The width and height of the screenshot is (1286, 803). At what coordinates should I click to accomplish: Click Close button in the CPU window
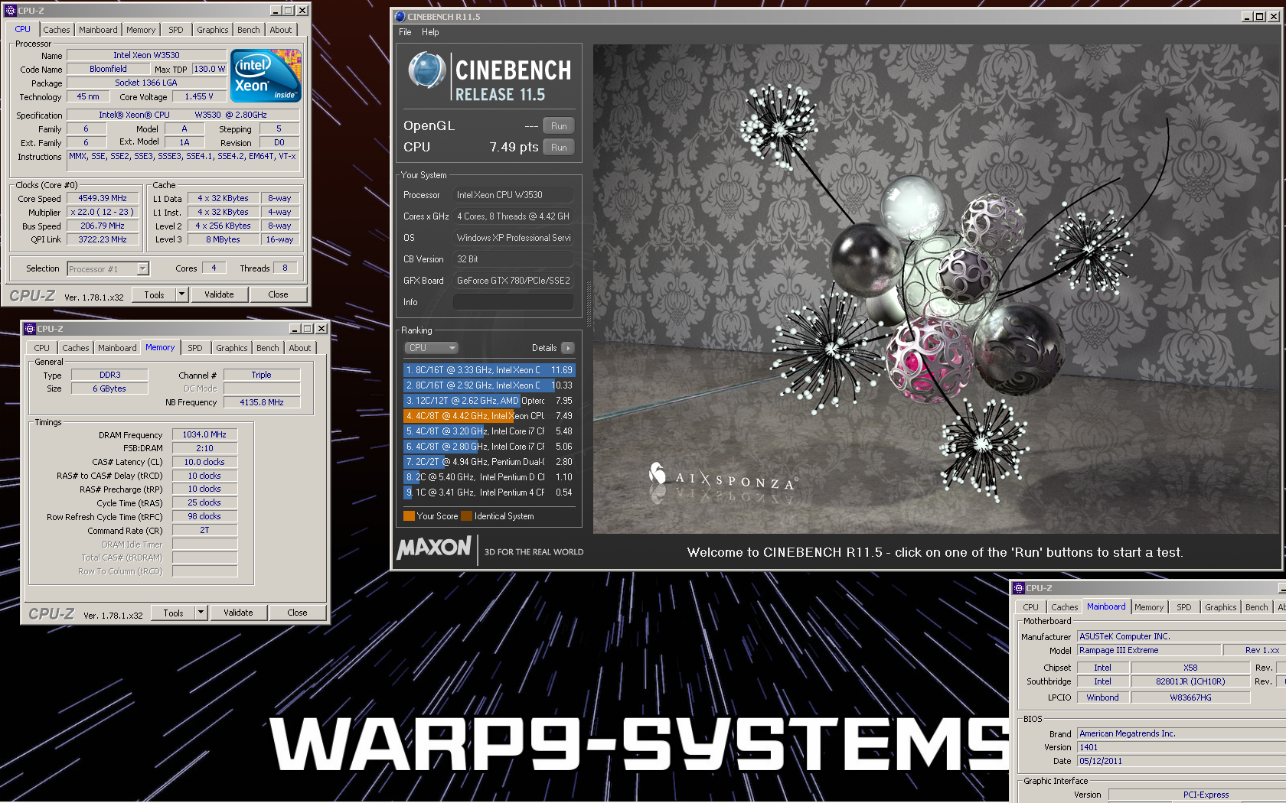click(278, 294)
